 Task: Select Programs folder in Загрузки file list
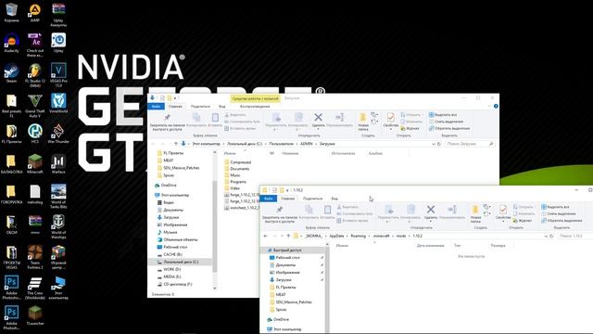[x=235, y=182]
